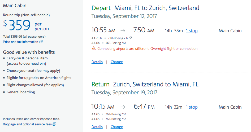The height and width of the screenshot is (132, 251).
Task: Open Details for the Miami to Zurich flight
Action: pyautogui.click(x=97, y=62)
